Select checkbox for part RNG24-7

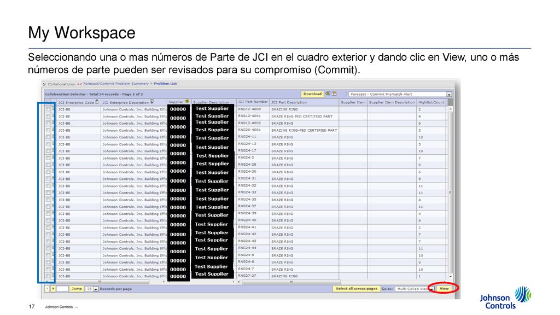[48, 269]
